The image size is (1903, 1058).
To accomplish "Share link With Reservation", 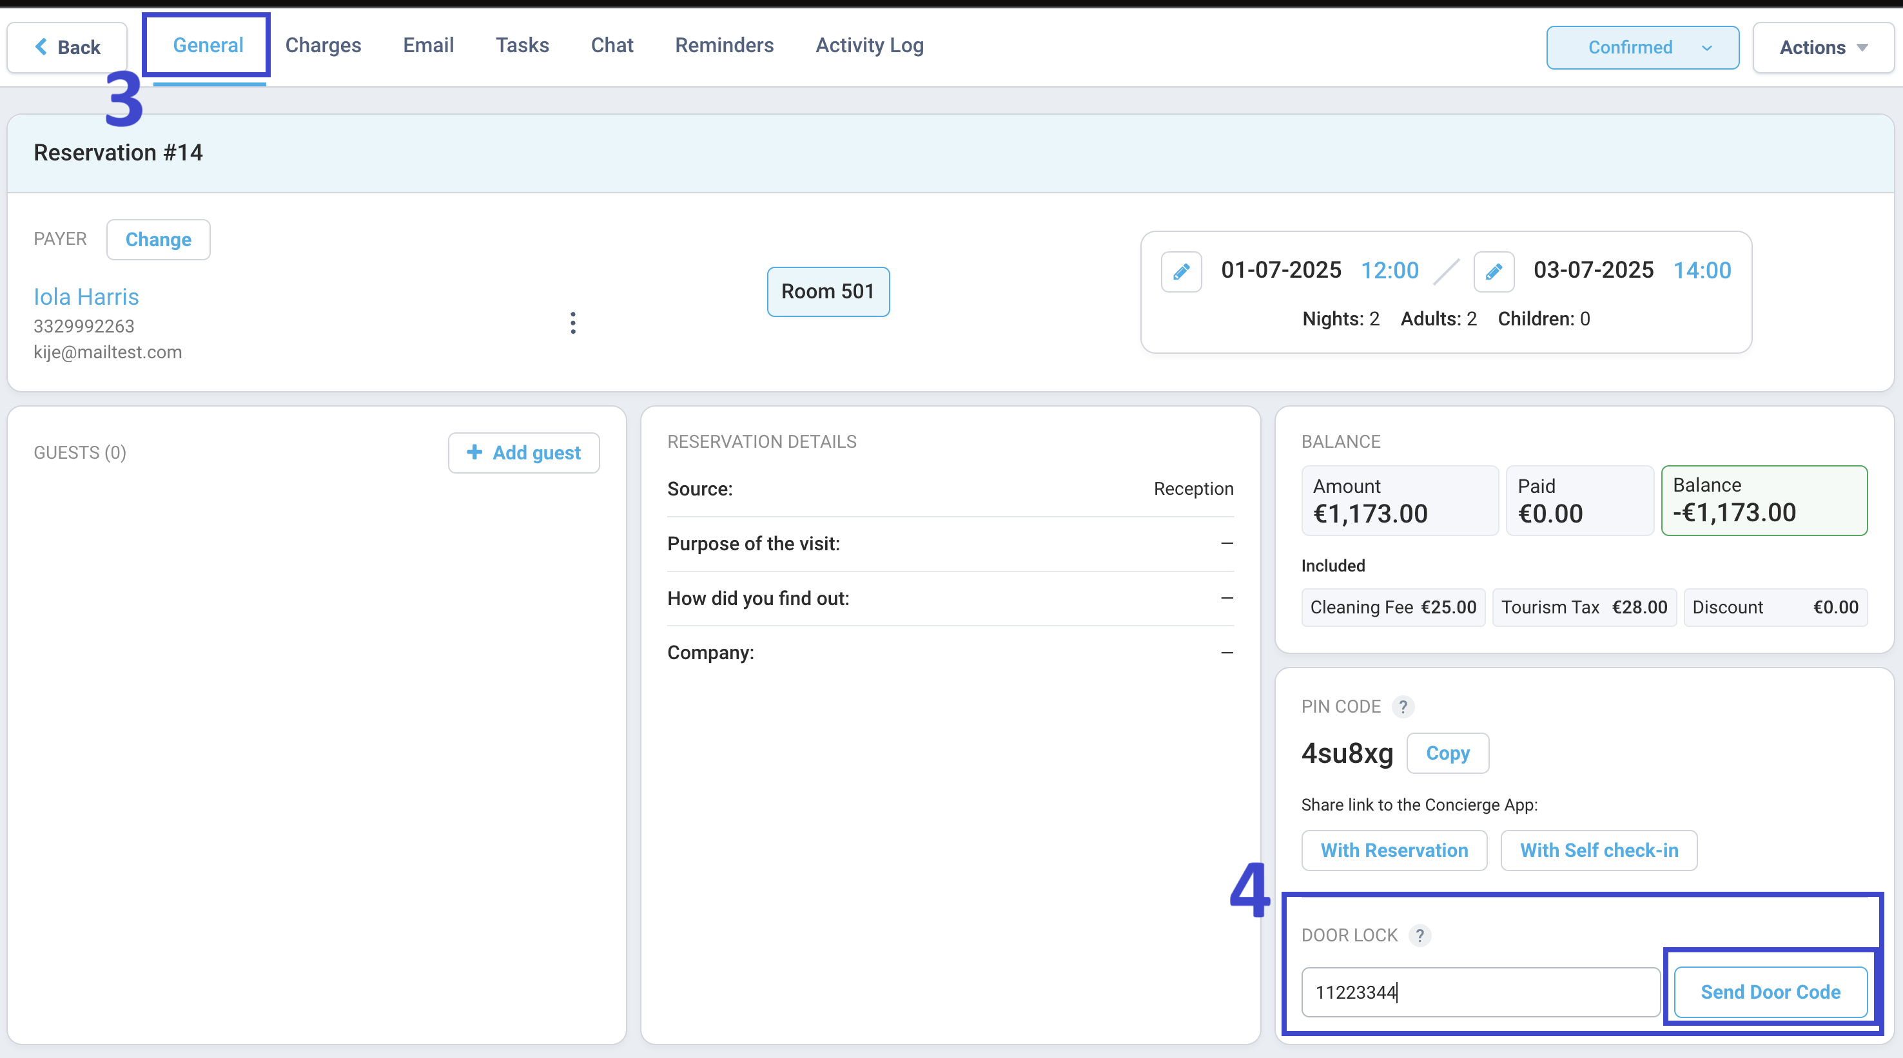I will 1394,851.
